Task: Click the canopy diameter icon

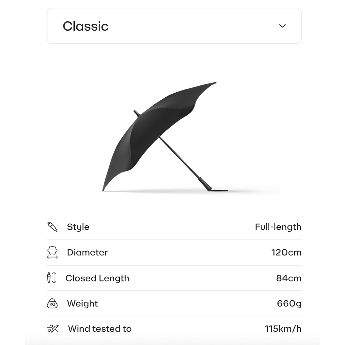Action: (52, 252)
